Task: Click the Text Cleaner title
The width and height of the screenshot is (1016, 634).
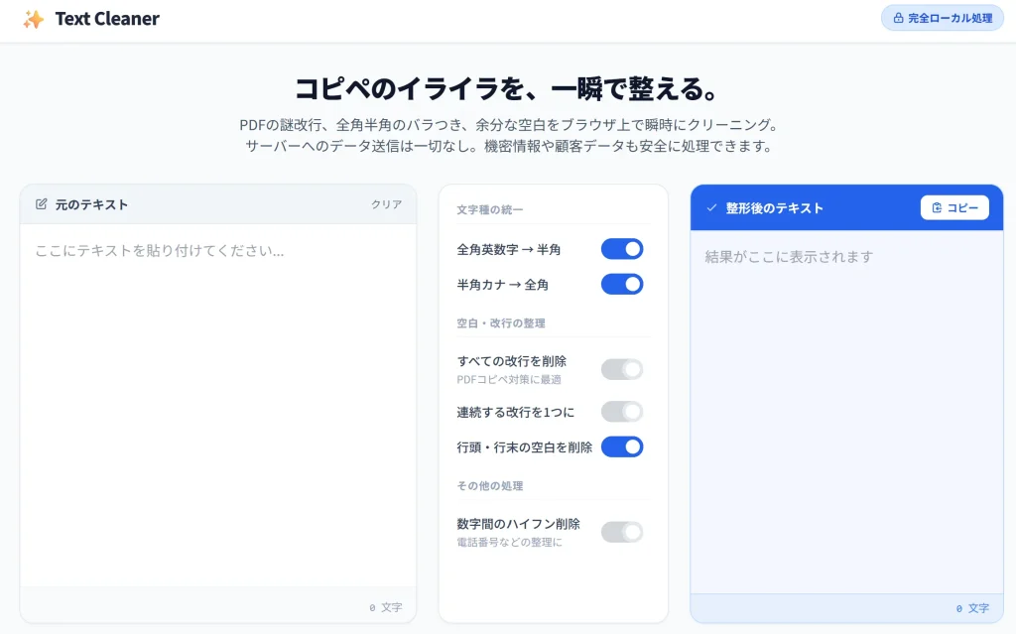Action: 107,19
